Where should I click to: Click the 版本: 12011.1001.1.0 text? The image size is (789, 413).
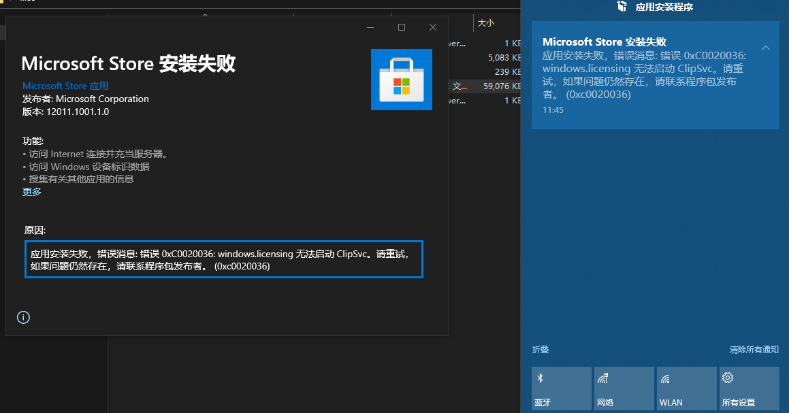click(65, 112)
